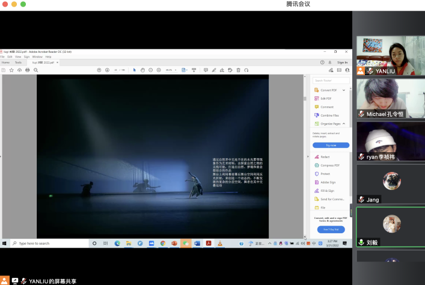Click Sign In in Acrobat
This screenshot has width=425, height=285.
pyautogui.click(x=342, y=63)
